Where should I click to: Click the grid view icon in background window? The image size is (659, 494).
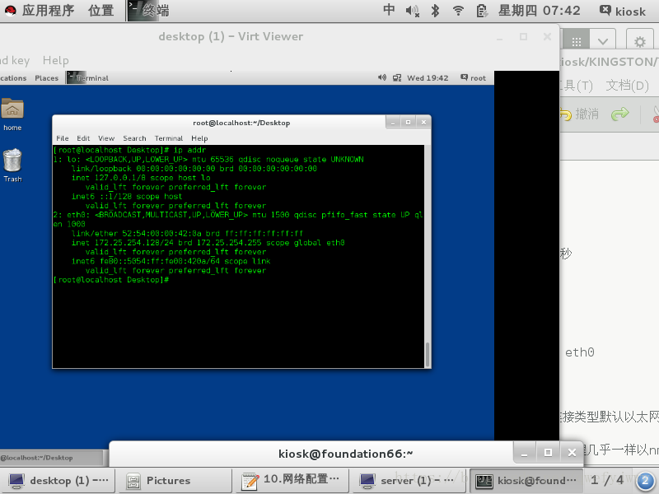[x=576, y=41]
